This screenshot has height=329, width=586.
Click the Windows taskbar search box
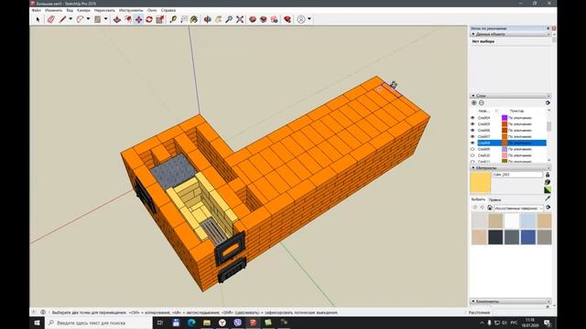99,323
